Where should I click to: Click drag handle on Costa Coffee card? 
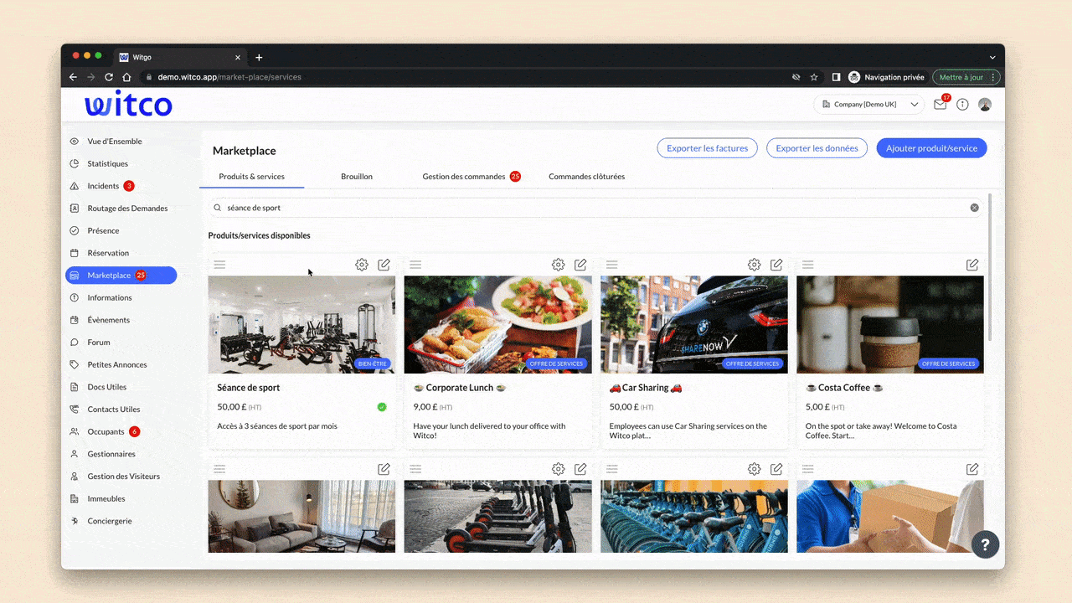(807, 265)
